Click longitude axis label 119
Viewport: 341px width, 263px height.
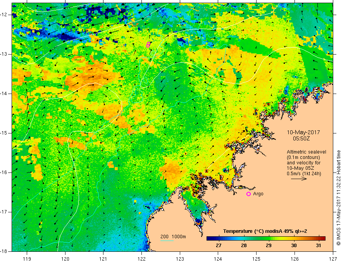(27, 259)
